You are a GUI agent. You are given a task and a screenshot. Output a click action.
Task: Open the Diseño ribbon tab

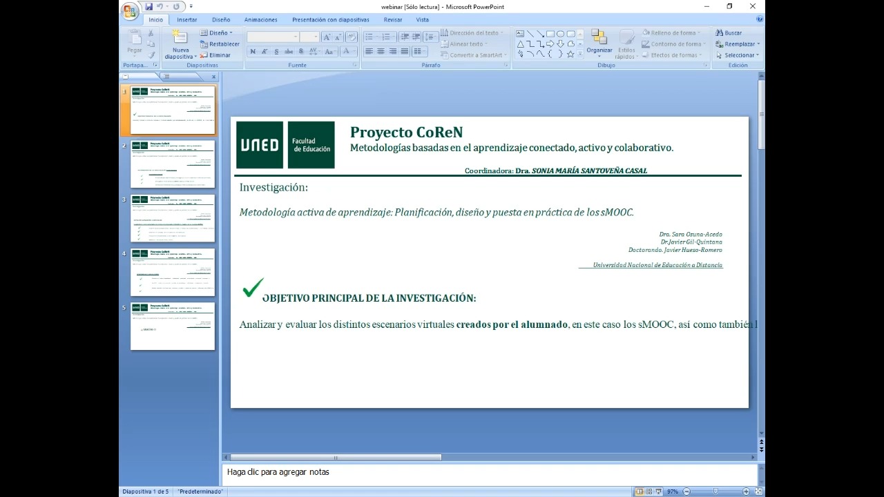tap(221, 20)
